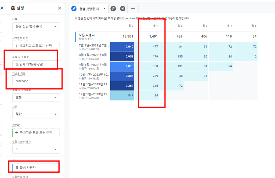Viewport: 275px width, 178px height.
Task: Open the active tab's dropdown arrow
Action: tap(104, 8)
